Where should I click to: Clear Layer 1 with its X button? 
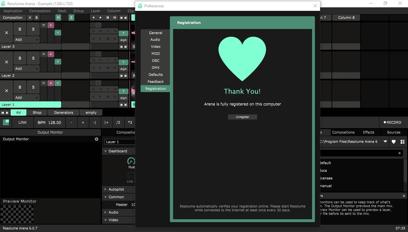pyautogui.click(x=6, y=91)
